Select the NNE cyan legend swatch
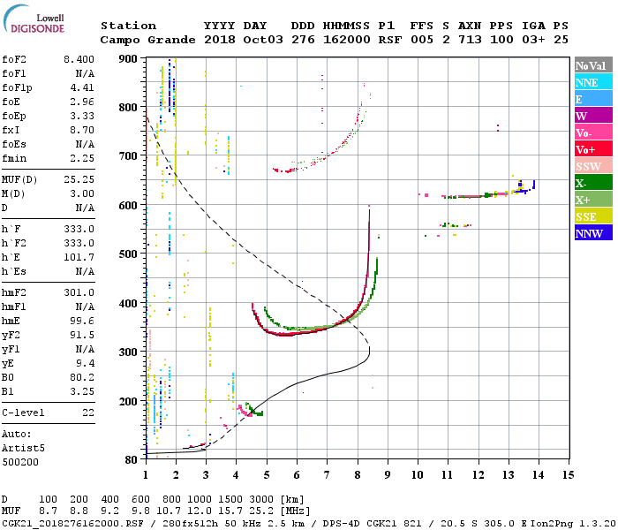Screen dimensions: 618x530 coord(593,82)
